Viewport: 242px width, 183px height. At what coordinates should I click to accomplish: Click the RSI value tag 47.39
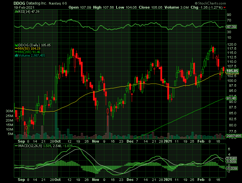tap(231, 27)
